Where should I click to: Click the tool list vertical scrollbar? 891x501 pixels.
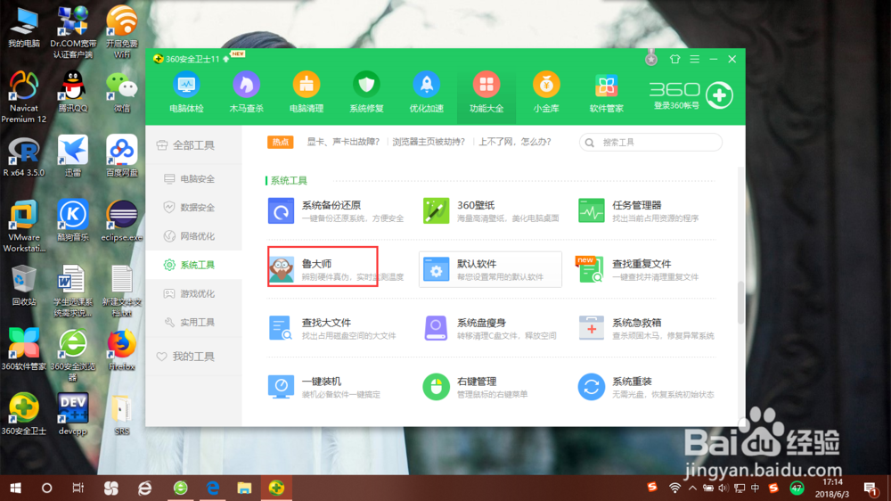click(740, 302)
